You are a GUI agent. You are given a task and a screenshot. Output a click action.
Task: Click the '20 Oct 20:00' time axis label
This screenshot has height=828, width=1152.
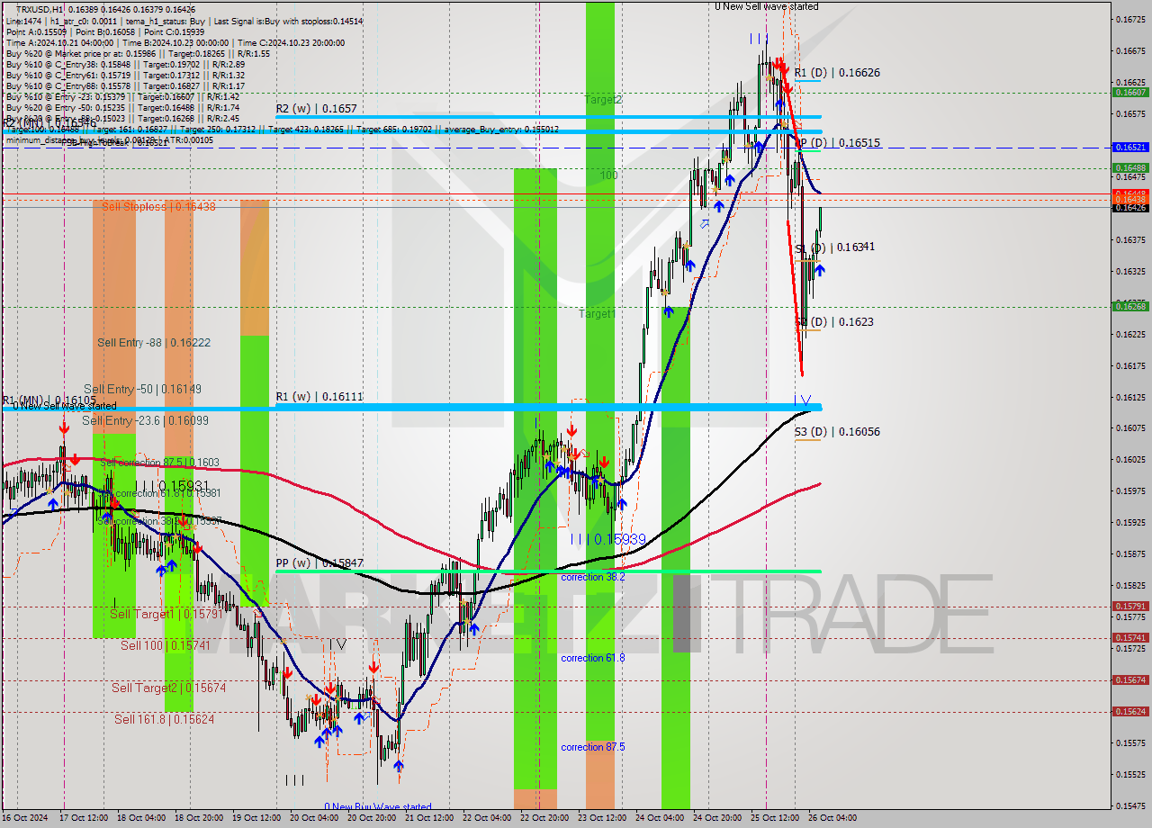[x=372, y=818]
